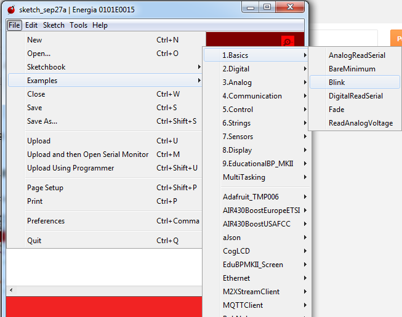Expand the 5.Control examples submenu
402x317 pixels.
256,110
